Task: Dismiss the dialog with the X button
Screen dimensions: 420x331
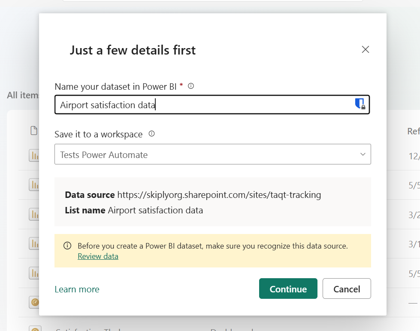Action: point(365,49)
